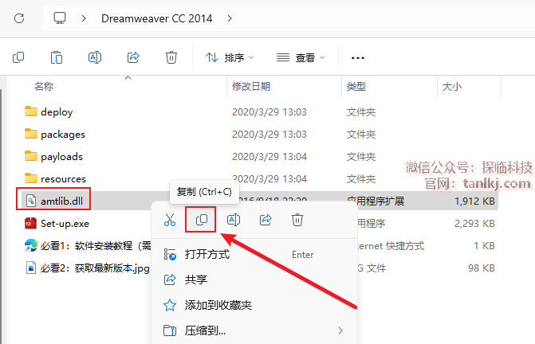535x344 pixels.
Task: Click the Share icon in context menu row
Action: [x=266, y=220]
